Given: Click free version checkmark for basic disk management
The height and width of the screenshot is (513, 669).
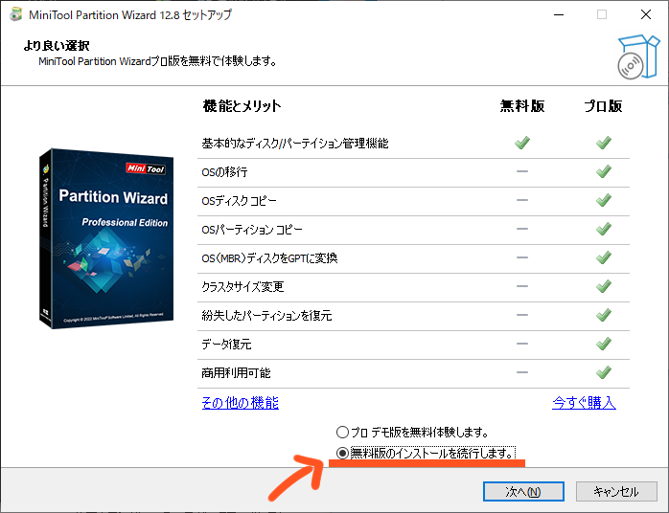Looking at the screenshot, I should [x=522, y=144].
